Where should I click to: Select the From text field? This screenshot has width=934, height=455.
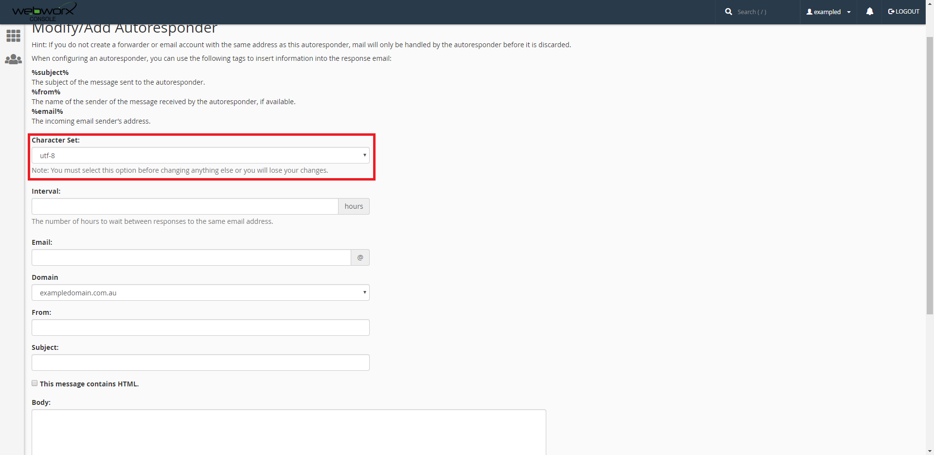coord(200,328)
